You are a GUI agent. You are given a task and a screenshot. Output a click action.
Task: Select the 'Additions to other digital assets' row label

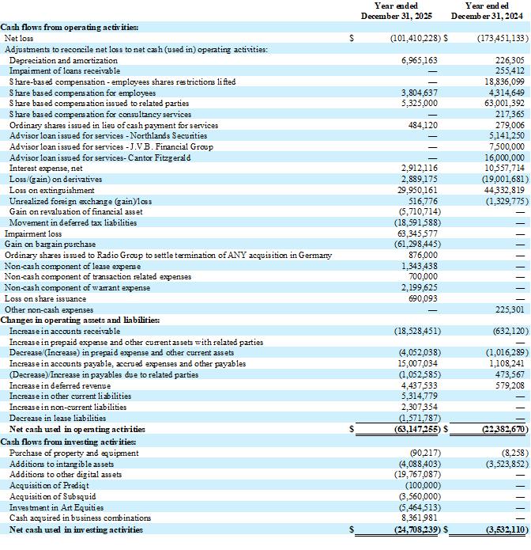[x=66, y=472]
